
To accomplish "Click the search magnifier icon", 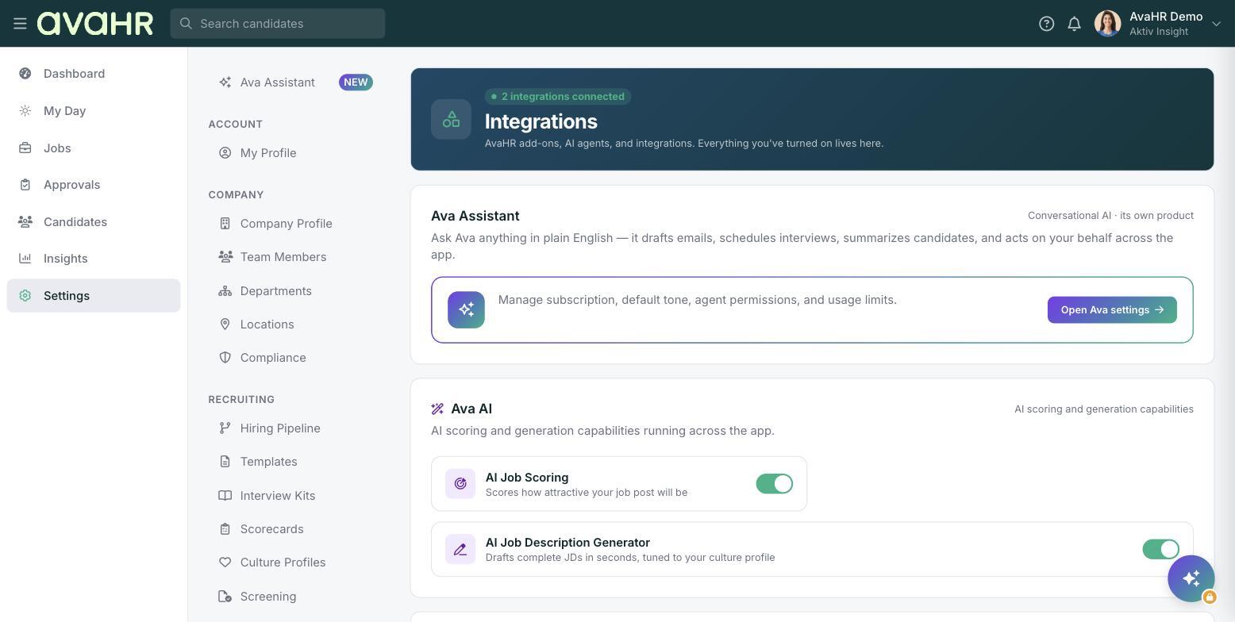I will pyautogui.click(x=186, y=23).
